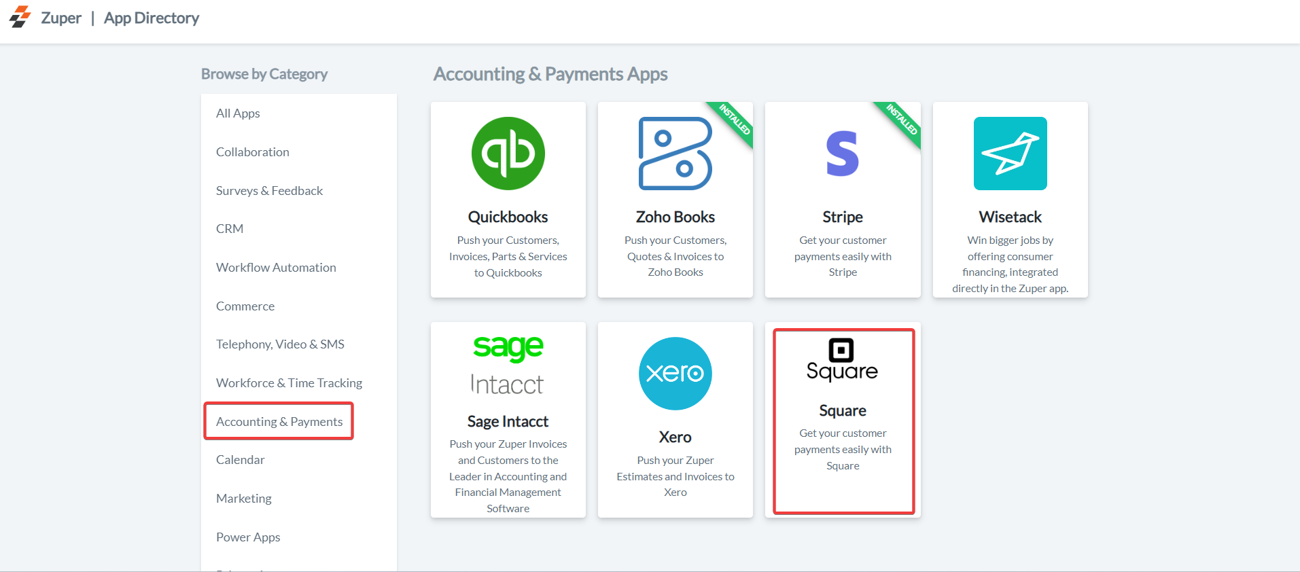Choose Accounting & Payments category

[279, 422]
